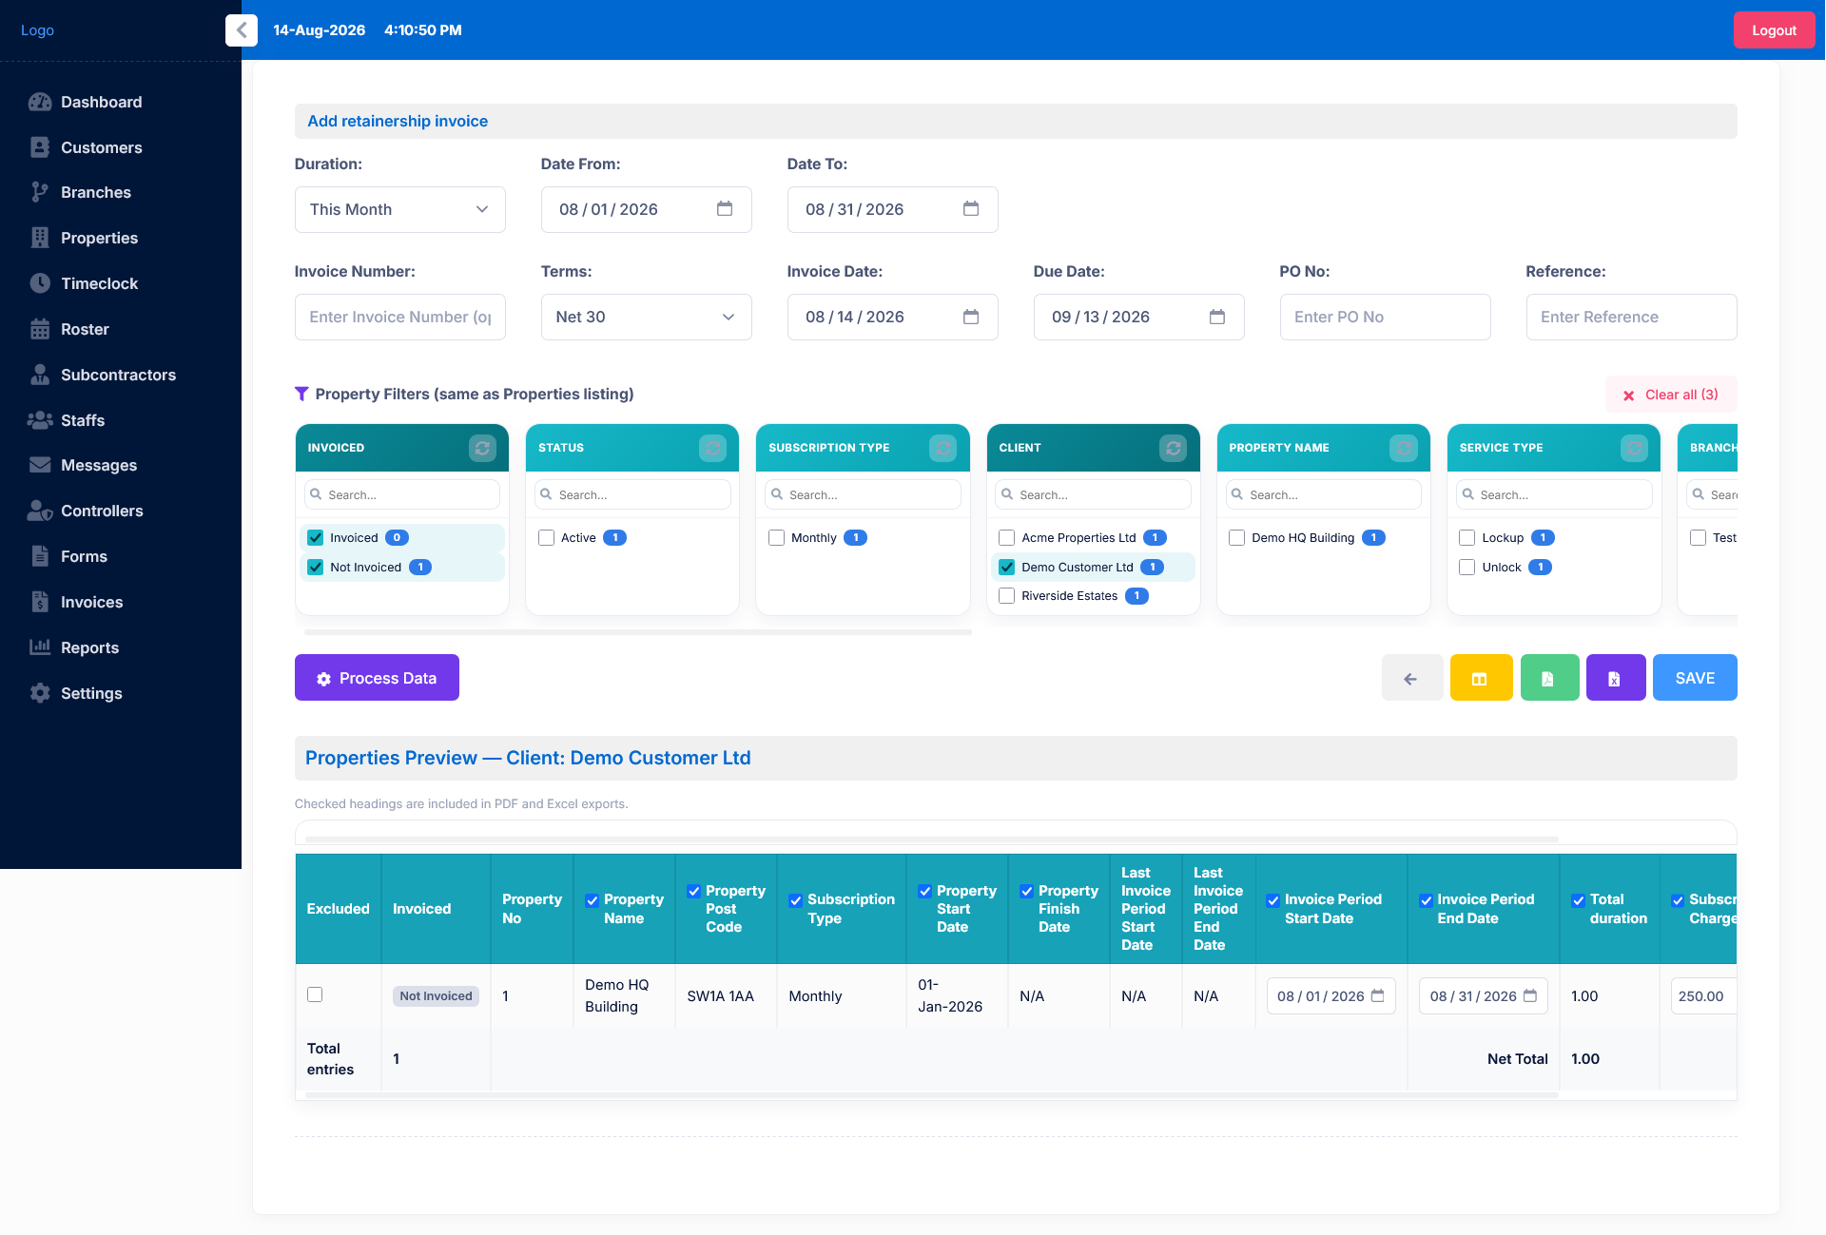1826x1235 pixels.
Task: Toggle the Property Name column heading checkbox
Action: click(592, 900)
